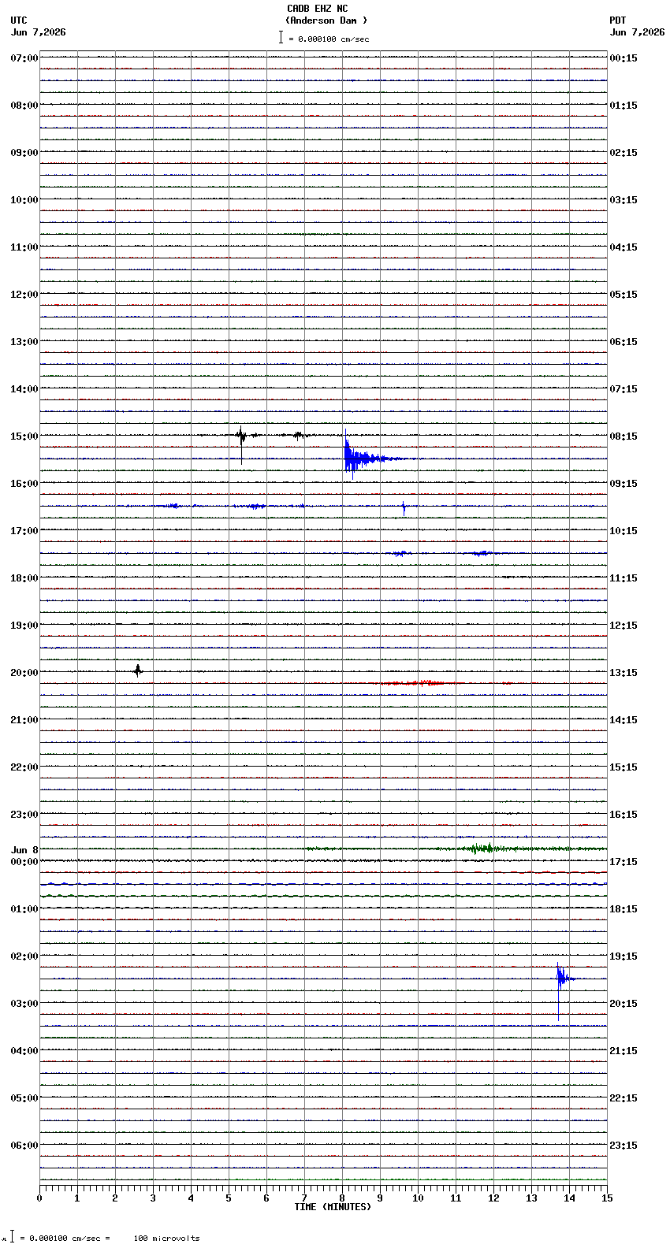This screenshot has height=1248, width=670.
Task: Click the '22:00' UTC time label
Action: 24,767
